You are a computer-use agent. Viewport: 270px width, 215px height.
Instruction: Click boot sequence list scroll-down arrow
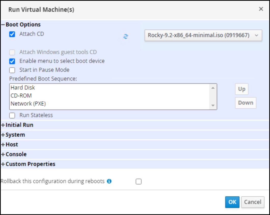click(213, 105)
